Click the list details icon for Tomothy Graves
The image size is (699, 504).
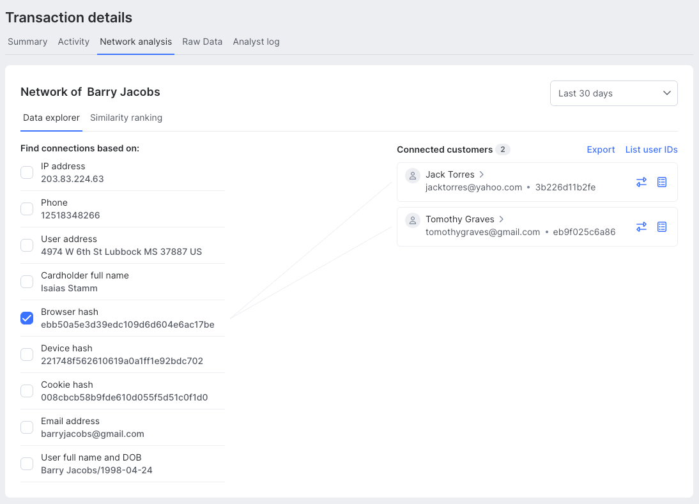pos(662,227)
